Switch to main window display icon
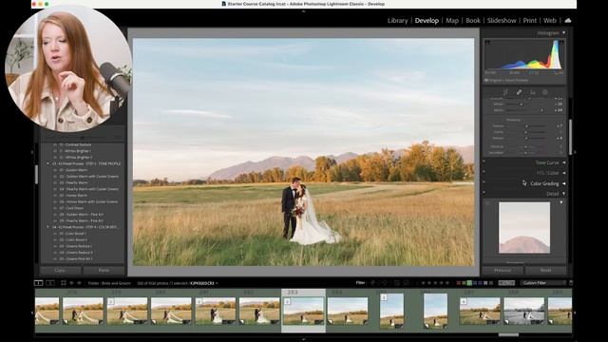Viewport: 608px width, 342px height. tap(38, 283)
